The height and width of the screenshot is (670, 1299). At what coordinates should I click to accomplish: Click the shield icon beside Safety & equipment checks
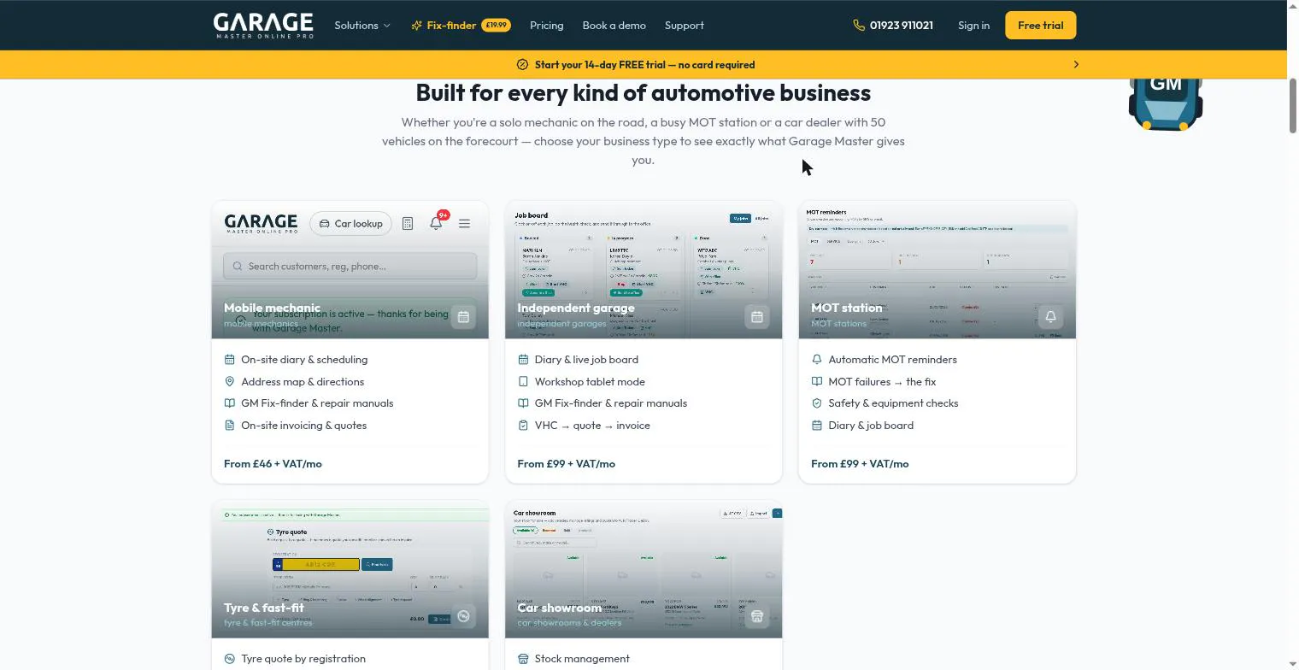pyautogui.click(x=816, y=403)
